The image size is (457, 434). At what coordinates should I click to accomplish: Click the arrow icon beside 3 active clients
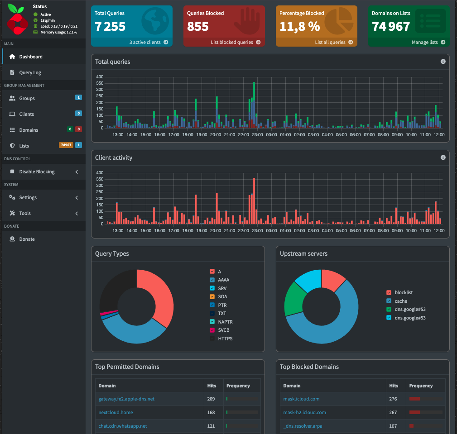(x=166, y=42)
